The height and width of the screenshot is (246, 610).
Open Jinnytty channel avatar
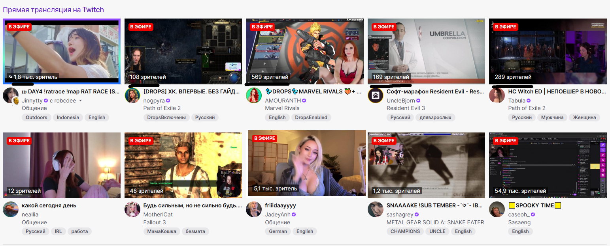coord(10,96)
